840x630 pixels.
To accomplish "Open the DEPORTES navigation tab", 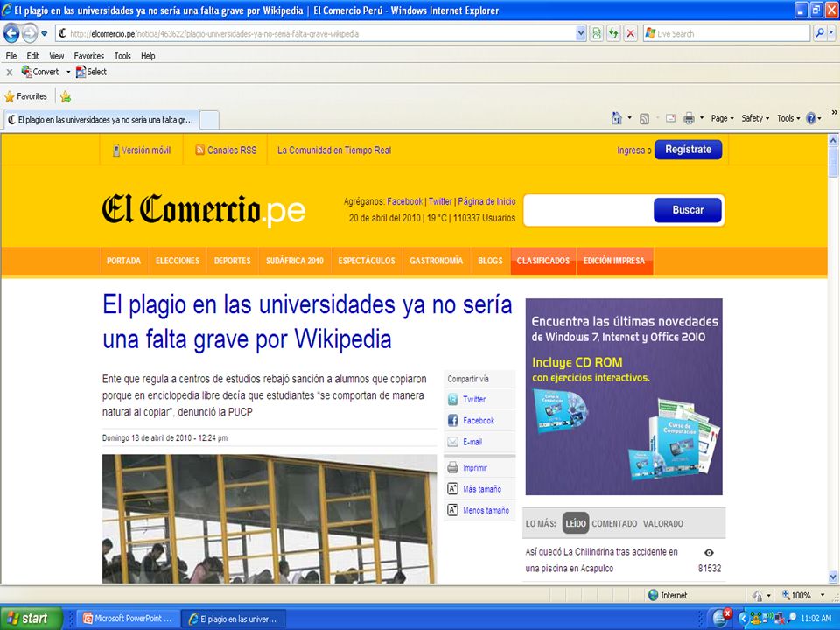I will pyautogui.click(x=233, y=261).
